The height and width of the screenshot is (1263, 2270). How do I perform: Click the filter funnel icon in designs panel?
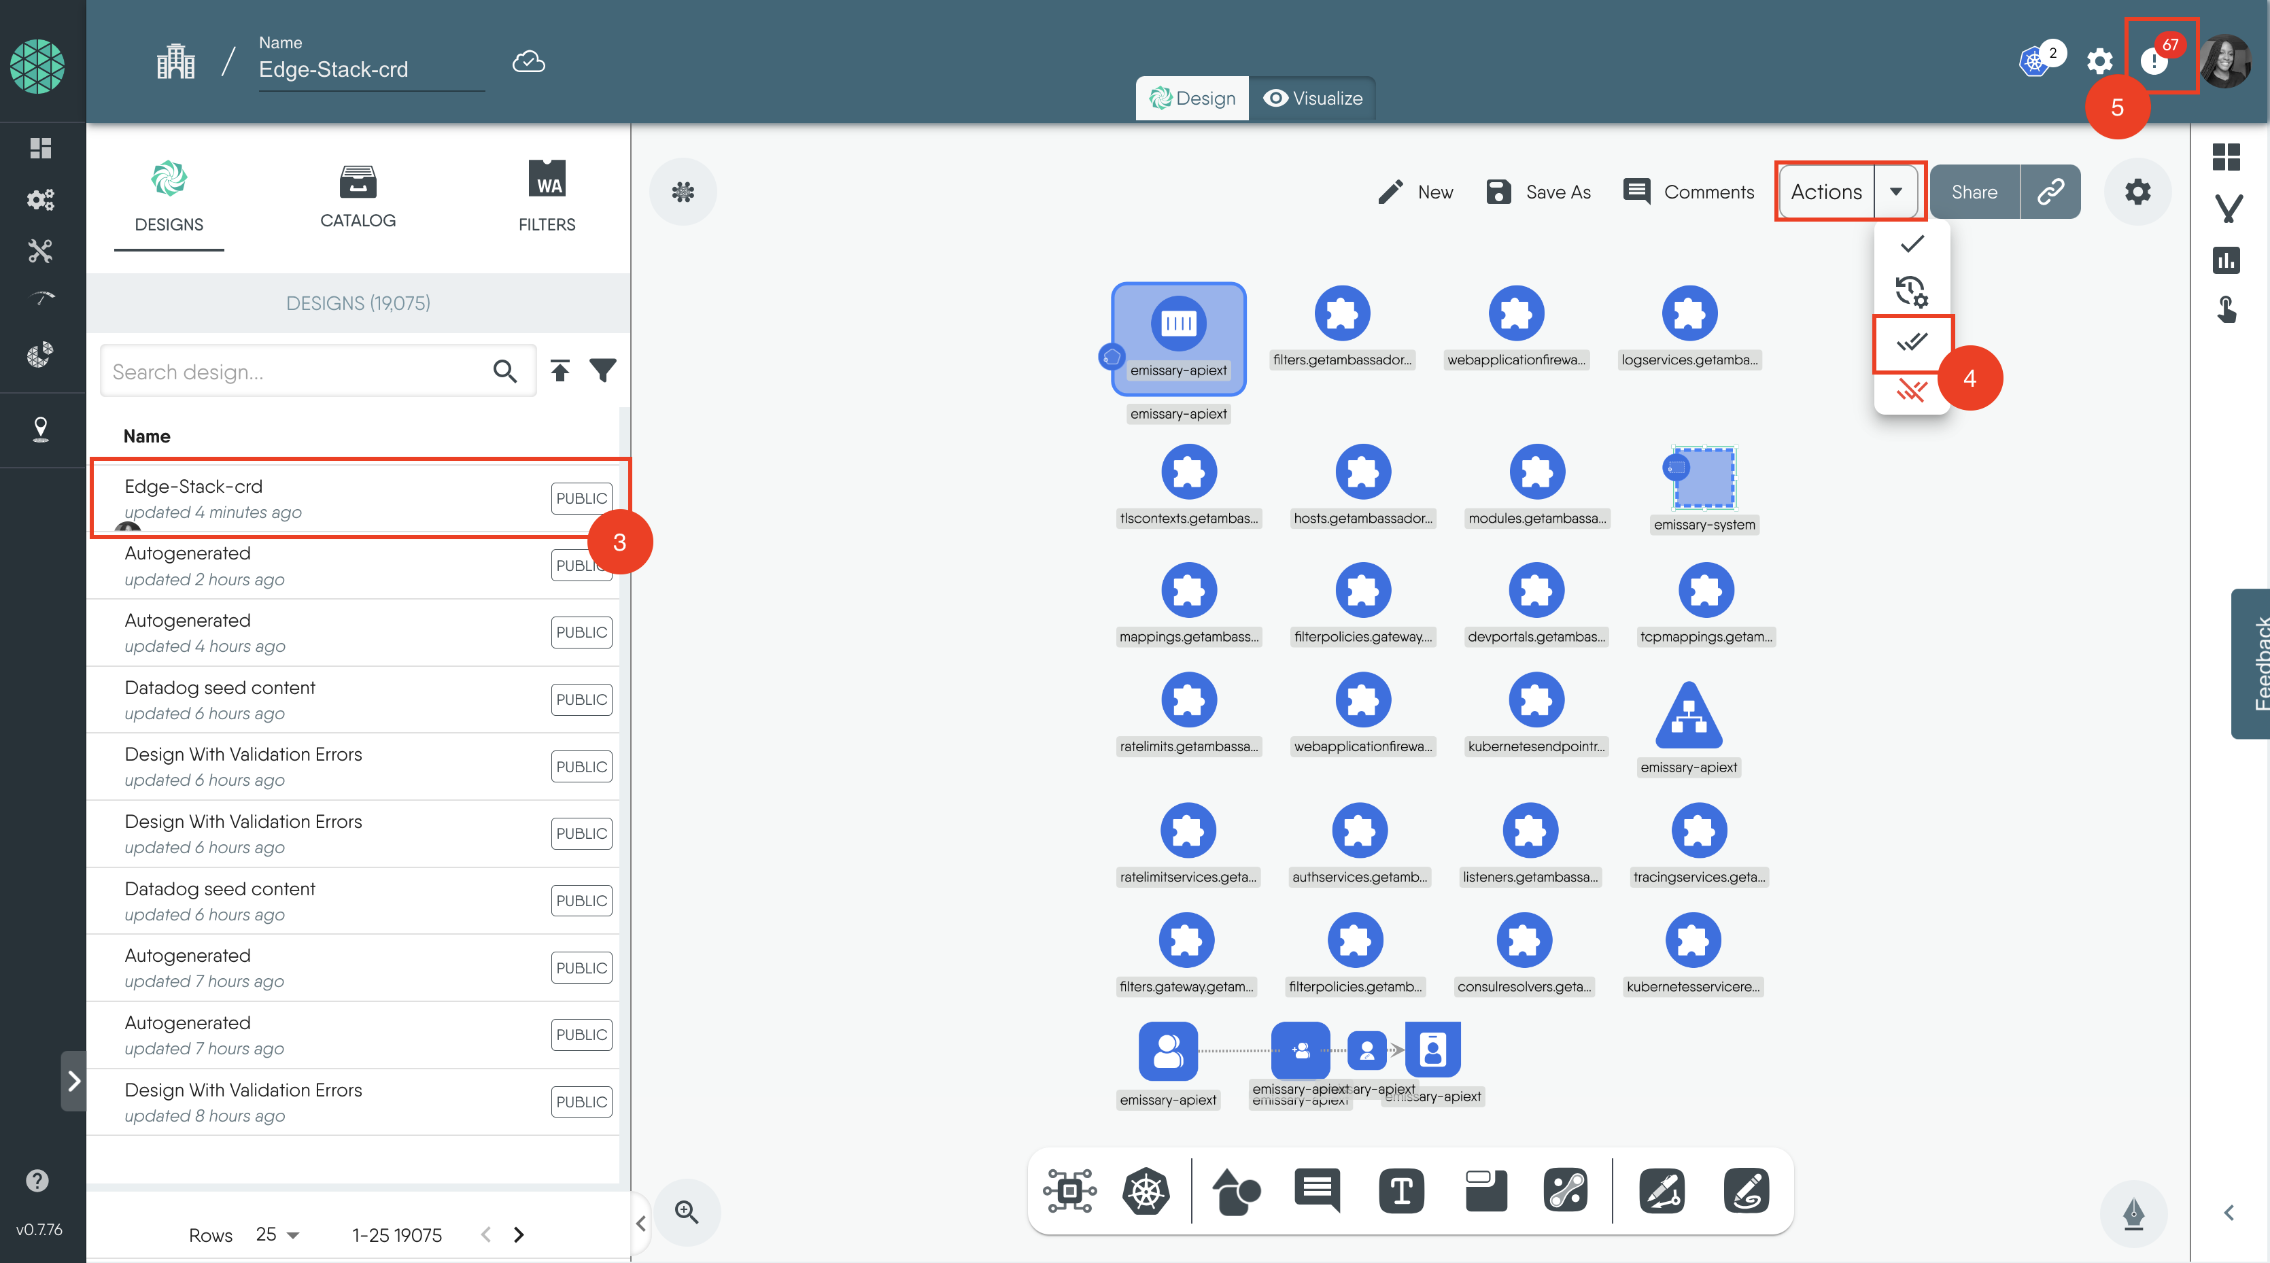pos(603,371)
